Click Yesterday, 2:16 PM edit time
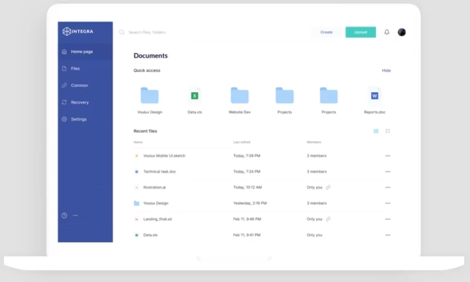Screen dimensions: 470x282 [250, 203]
